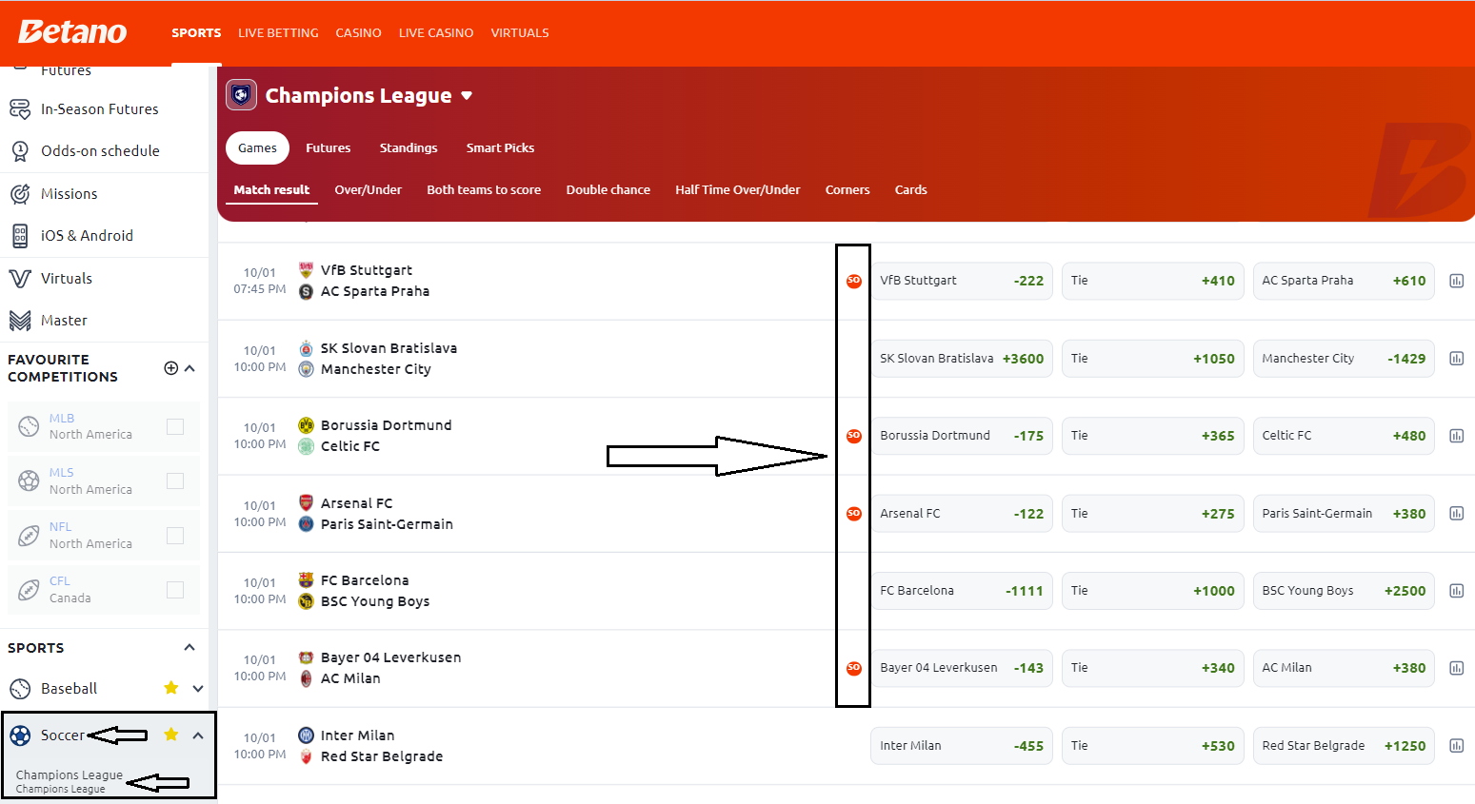This screenshot has width=1475, height=804.
Task: Open the Sports top tab
Action: point(196,32)
